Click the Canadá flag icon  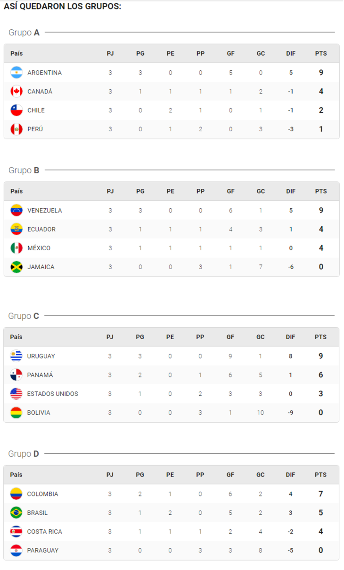16,92
